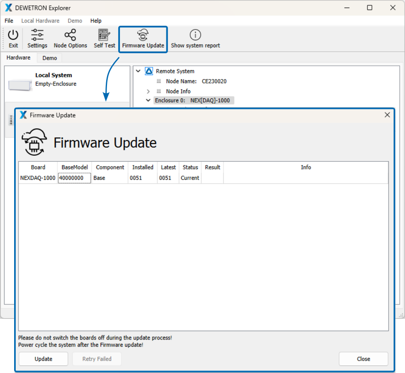This screenshot has width=405, height=373.
Task: Click the Installed version 0051 cell
Action: point(143,178)
